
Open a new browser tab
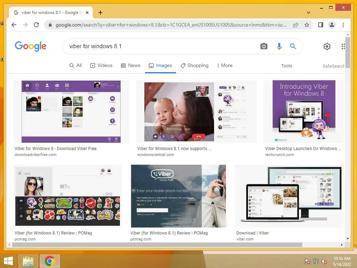point(100,13)
